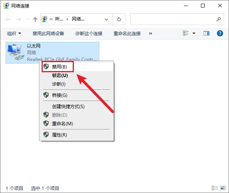Viewport: 229px width, 193px height.
Task: Open the 组织 dropdown menu
Action: click(x=14, y=33)
